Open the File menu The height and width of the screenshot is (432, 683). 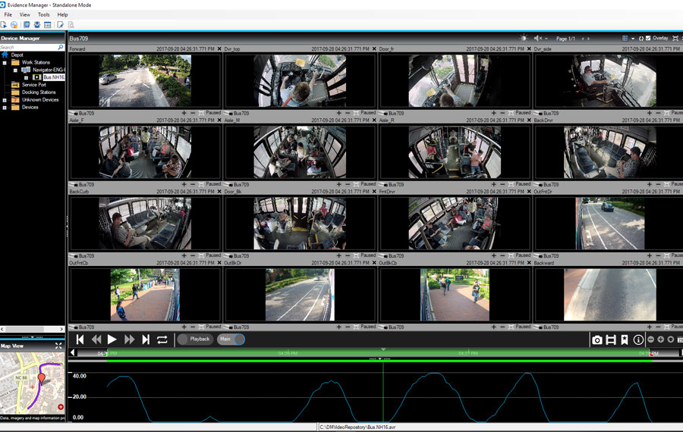point(8,15)
